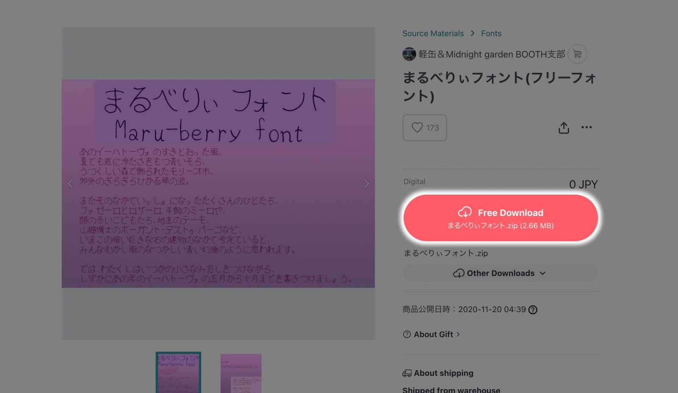Show next image with the right arrow
This screenshot has height=393, width=678.
[x=366, y=183]
